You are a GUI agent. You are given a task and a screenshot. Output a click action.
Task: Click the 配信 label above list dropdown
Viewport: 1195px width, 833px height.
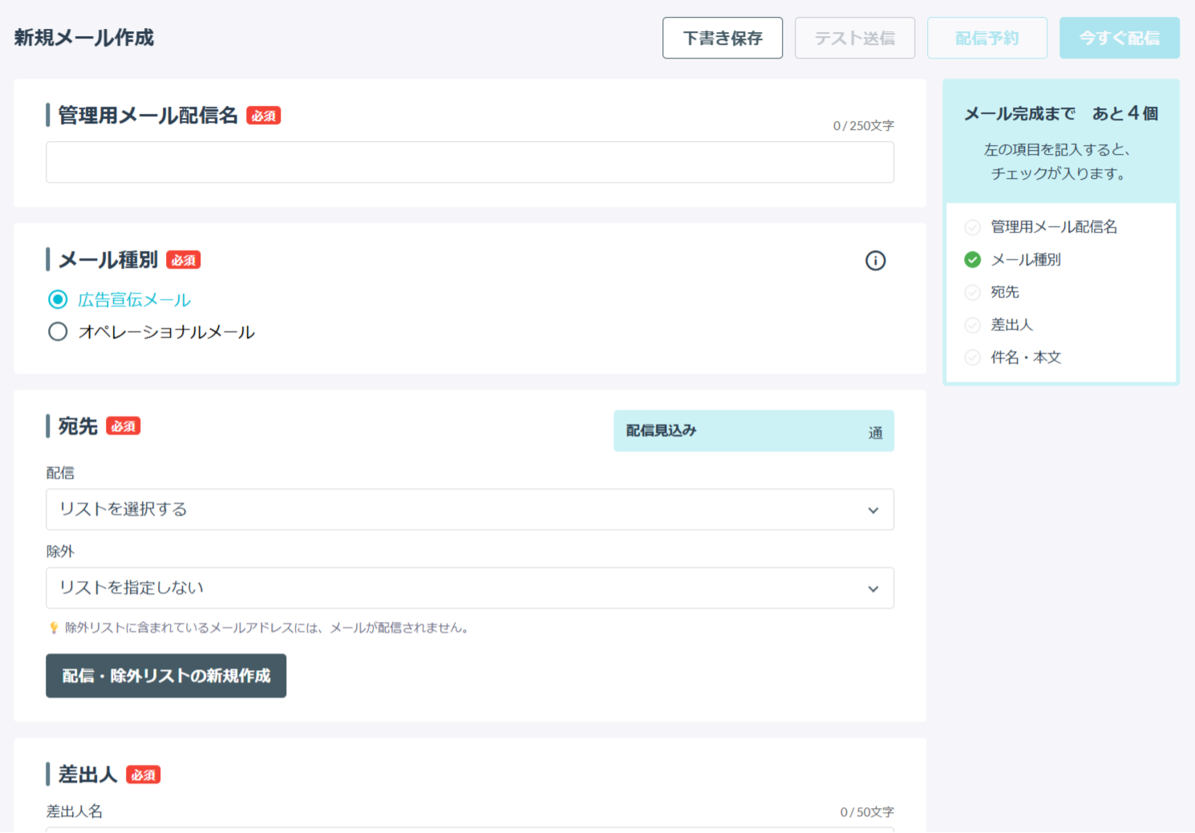pyautogui.click(x=60, y=473)
